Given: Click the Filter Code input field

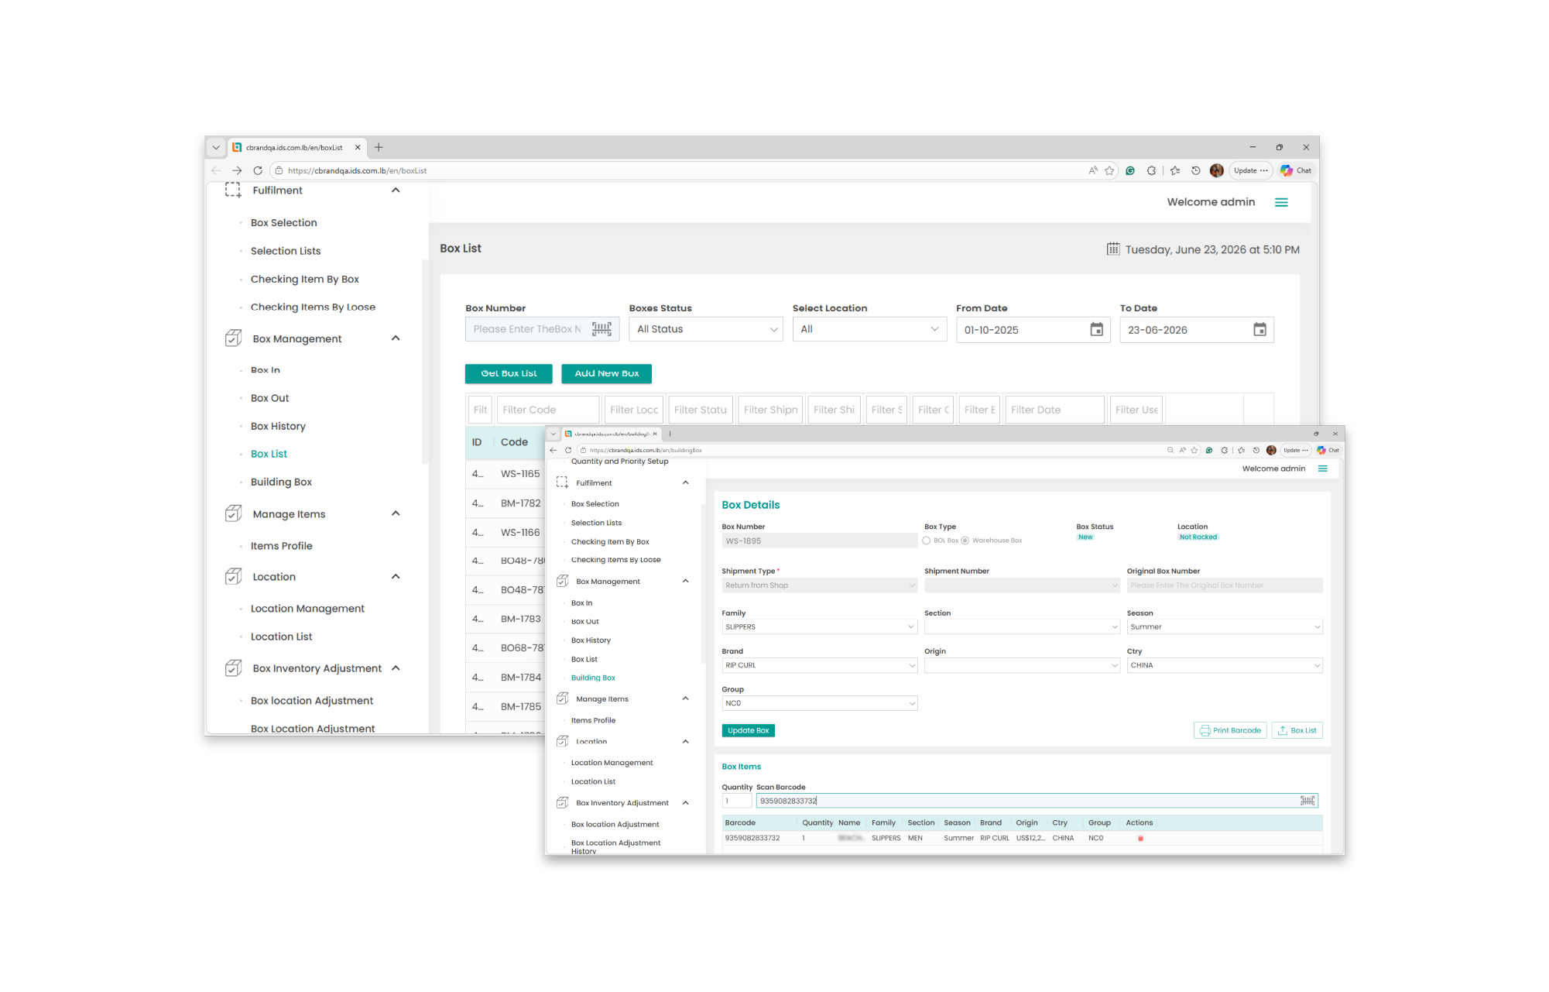Looking at the screenshot, I should click(x=547, y=410).
